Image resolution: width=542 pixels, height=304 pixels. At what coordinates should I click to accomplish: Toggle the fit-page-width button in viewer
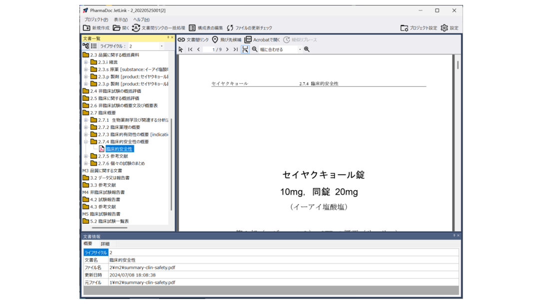[x=245, y=49]
